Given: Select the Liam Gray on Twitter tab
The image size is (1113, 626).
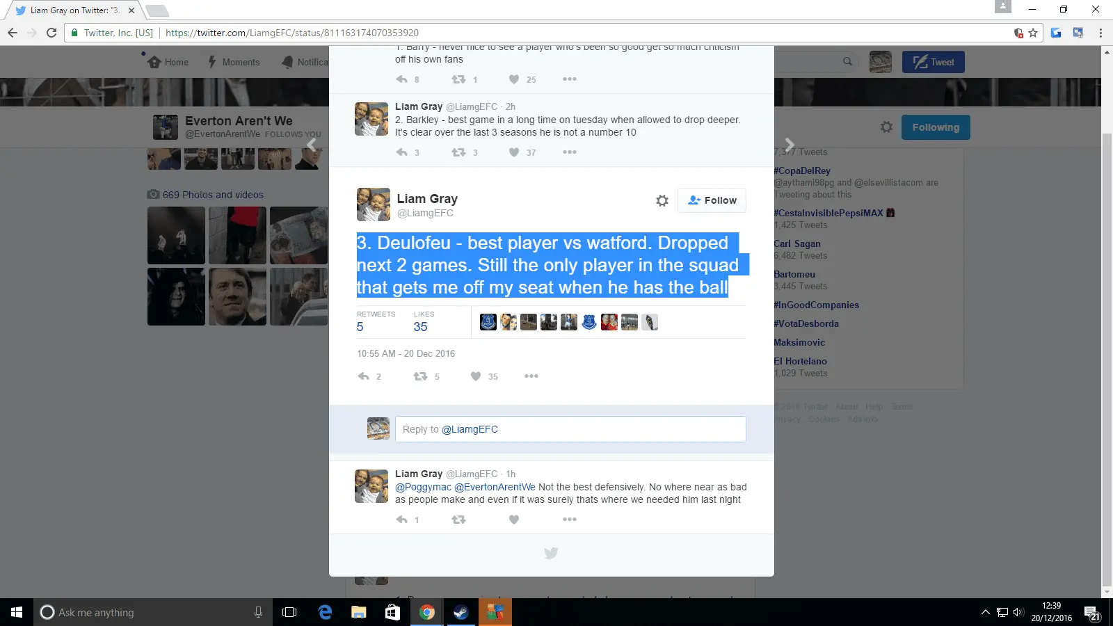Looking at the screenshot, I should click(x=73, y=10).
